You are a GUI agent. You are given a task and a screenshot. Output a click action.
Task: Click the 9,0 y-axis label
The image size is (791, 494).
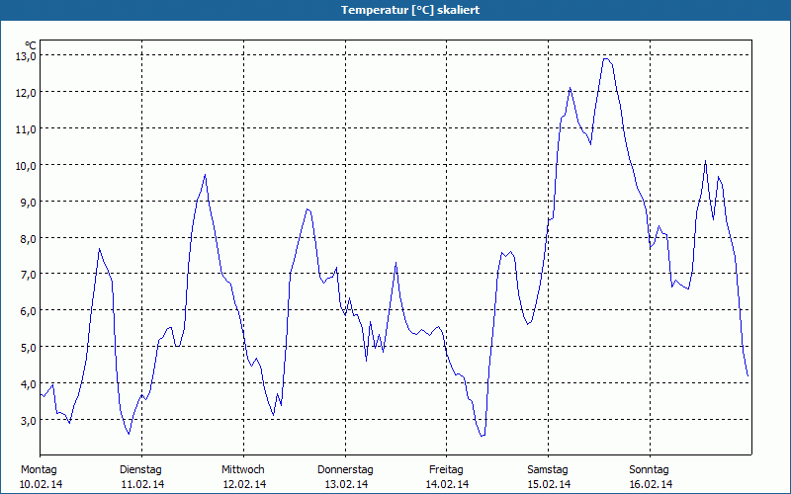pyautogui.click(x=29, y=203)
